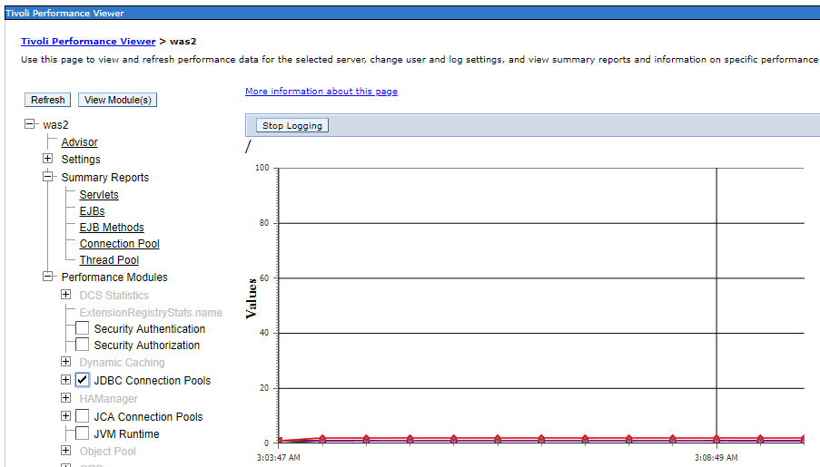The image size is (820, 467).
Task: Expand the HAManager node
Action: [66, 398]
